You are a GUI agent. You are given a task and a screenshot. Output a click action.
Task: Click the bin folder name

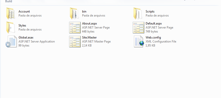click(x=84, y=11)
